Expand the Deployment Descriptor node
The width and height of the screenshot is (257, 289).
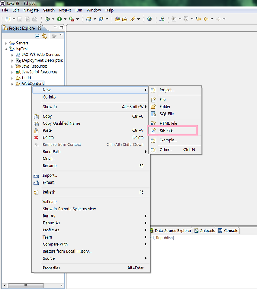[12, 61]
